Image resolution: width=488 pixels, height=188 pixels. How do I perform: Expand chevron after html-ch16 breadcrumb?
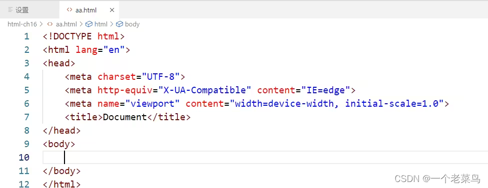41,24
